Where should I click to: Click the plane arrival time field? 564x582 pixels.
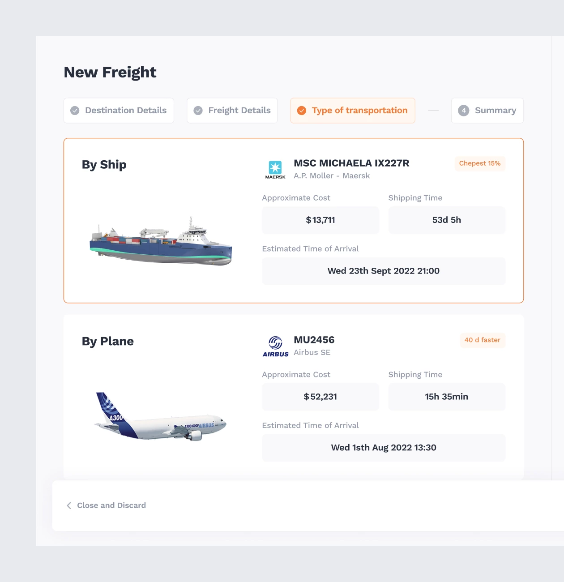click(x=384, y=448)
